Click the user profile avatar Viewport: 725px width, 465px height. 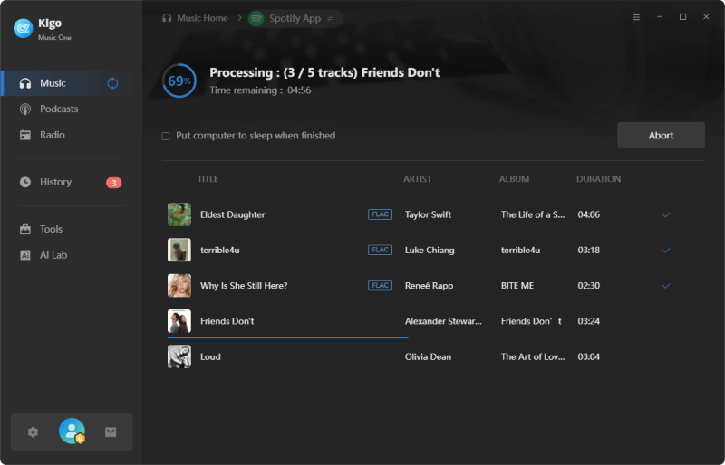72,432
